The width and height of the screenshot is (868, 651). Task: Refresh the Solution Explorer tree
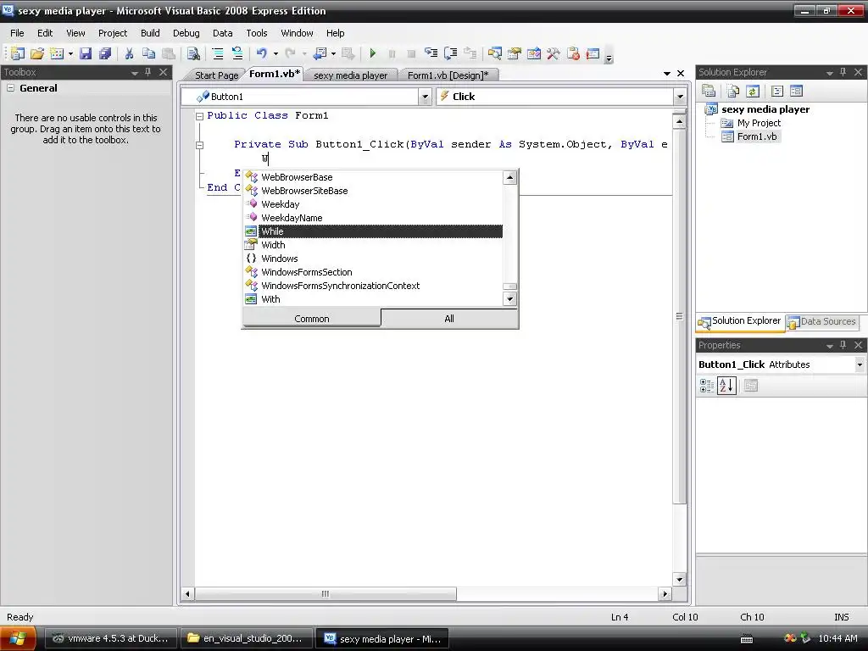pos(753,91)
